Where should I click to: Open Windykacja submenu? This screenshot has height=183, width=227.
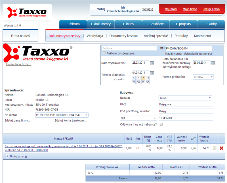coord(95,36)
